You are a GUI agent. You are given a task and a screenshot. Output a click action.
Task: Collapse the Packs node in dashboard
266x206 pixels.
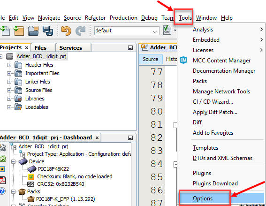coord(13,192)
